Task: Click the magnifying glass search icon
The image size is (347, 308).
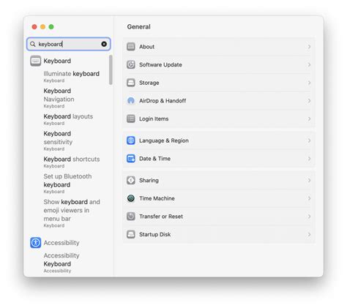Action: click(x=33, y=44)
